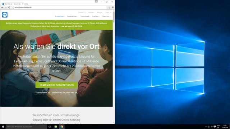Open the TeamViewer 11 - Entdecken Sie link

click(56, 92)
